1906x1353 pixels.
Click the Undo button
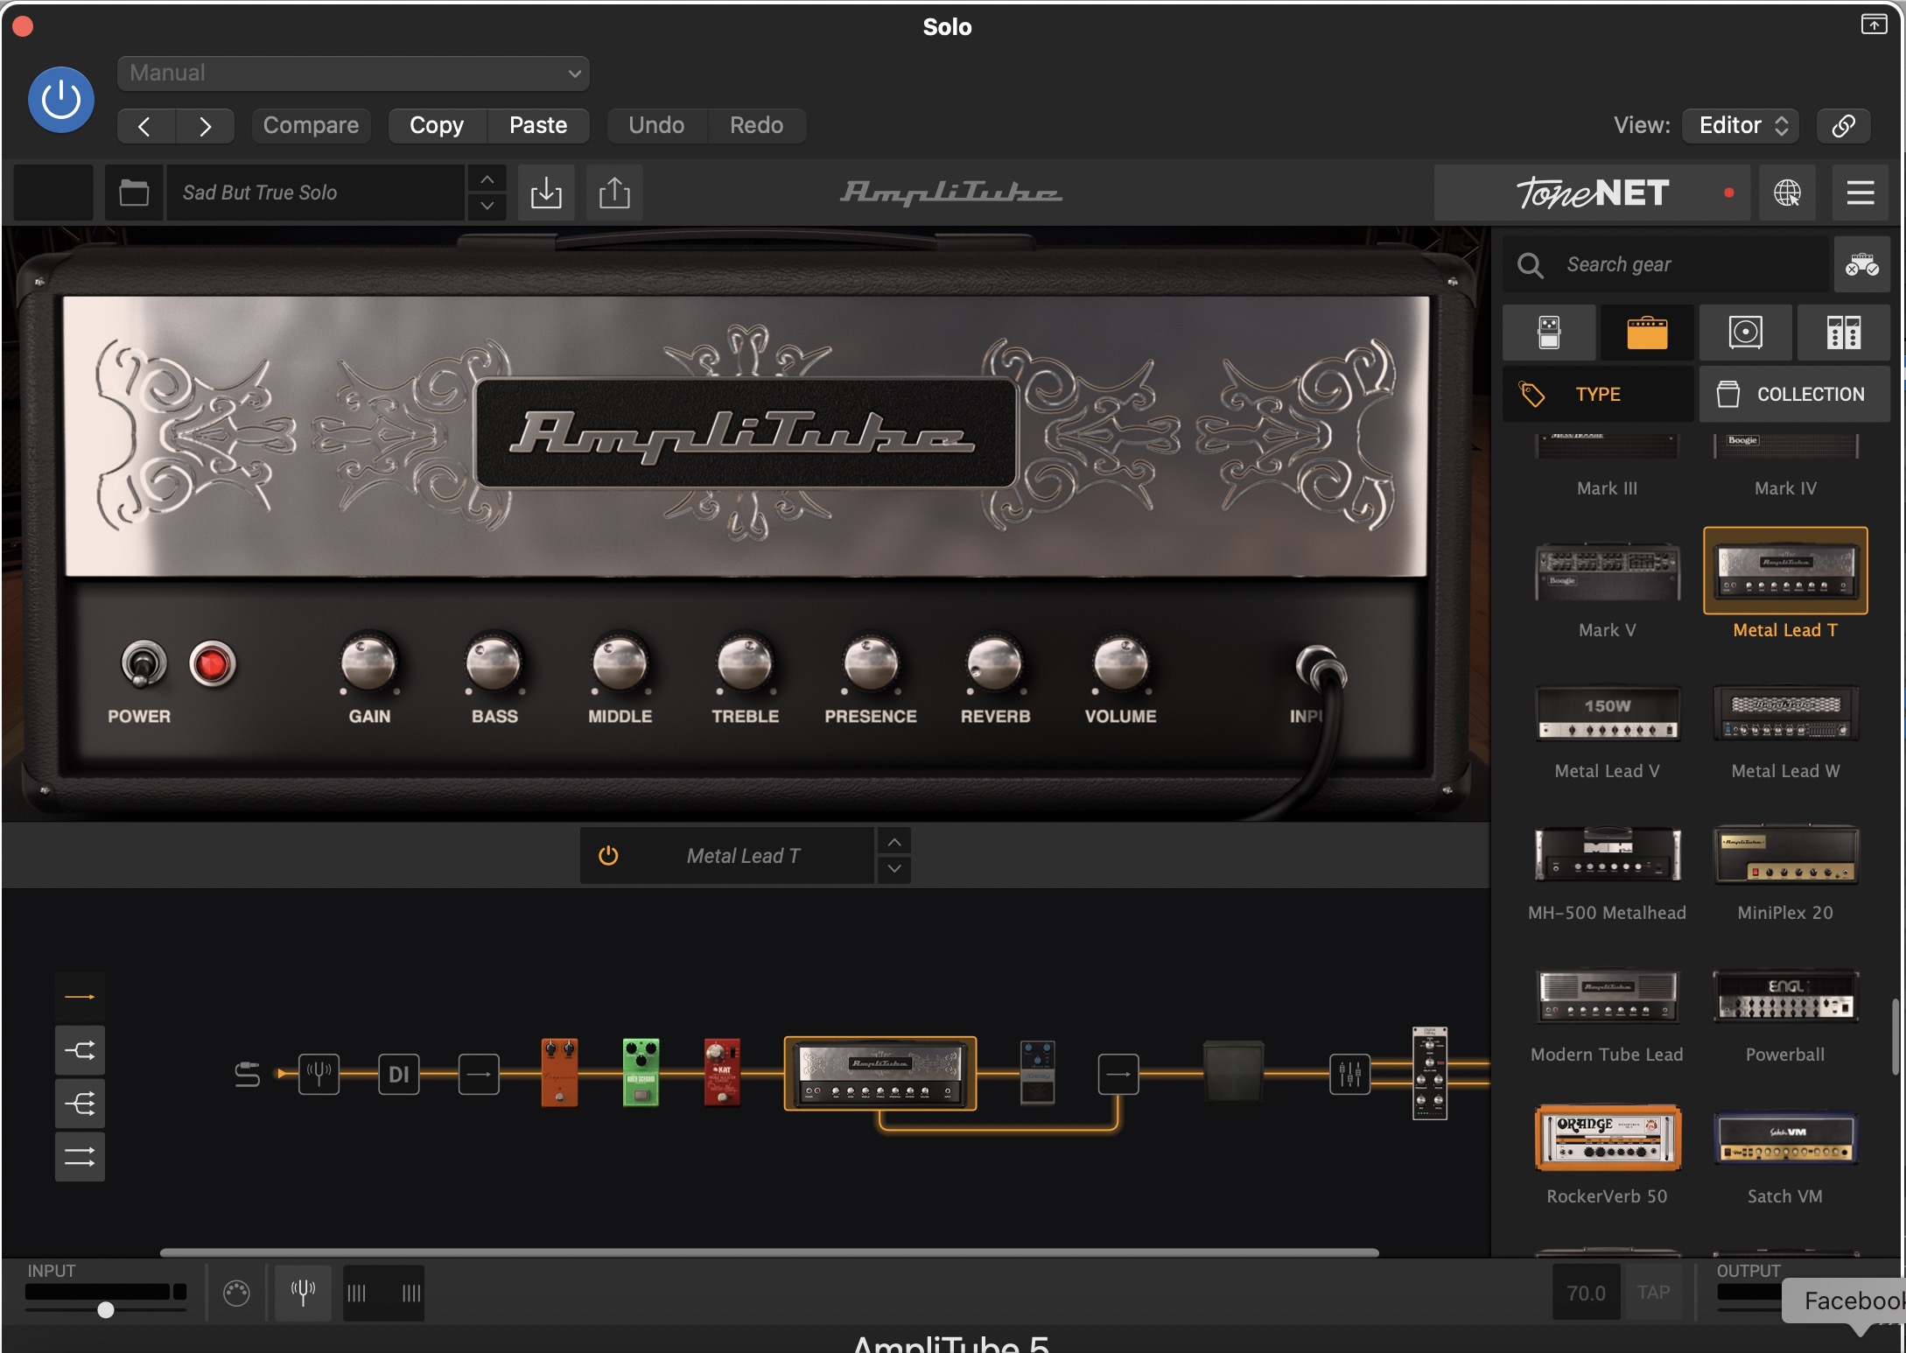pos(656,126)
